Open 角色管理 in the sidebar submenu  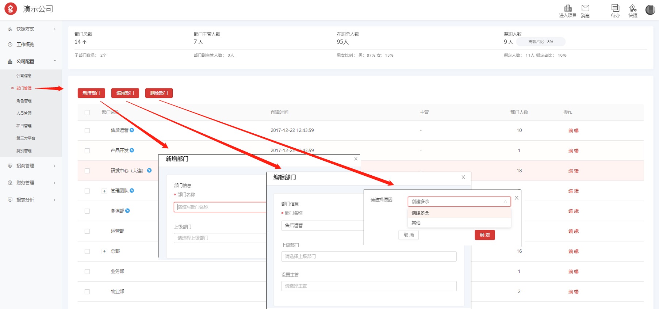click(x=24, y=101)
